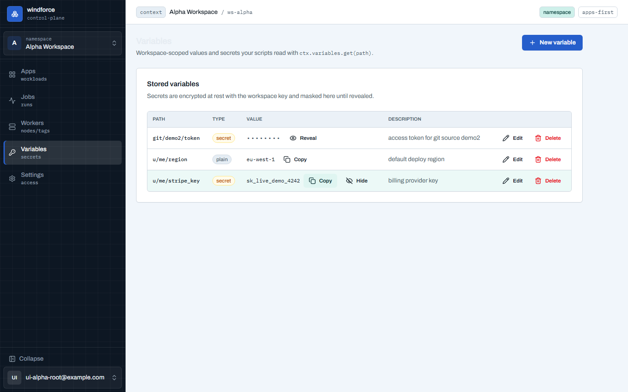Click copy icon in u/me/stripe_key row
The image size is (628, 392).
[x=312, y=181]
